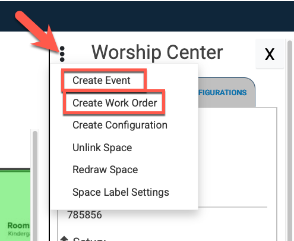The height and width of the screenshot is (241, 294).
Task: Collapse the Setup section arrow
Action: (64, 239)
